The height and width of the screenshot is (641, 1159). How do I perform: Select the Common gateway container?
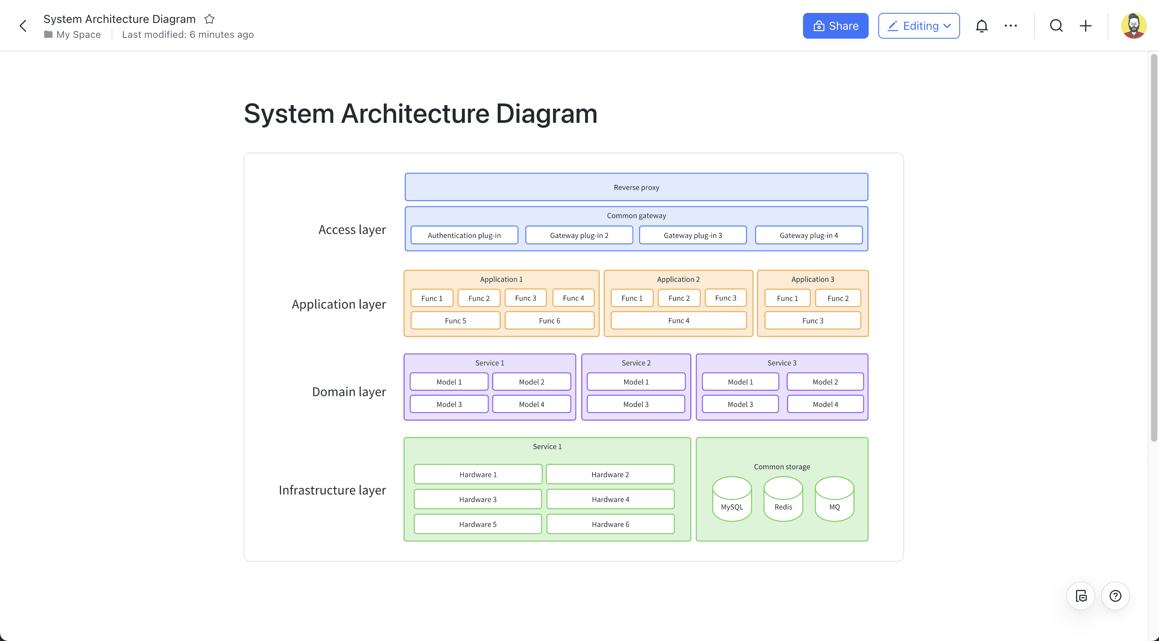636,215
